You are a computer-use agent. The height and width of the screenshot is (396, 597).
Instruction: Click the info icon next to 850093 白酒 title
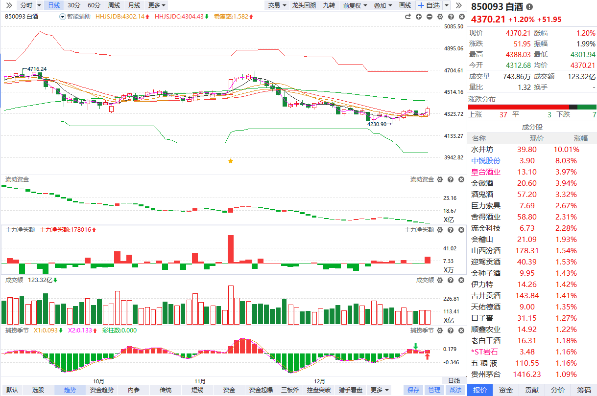[x=529, y=7]
